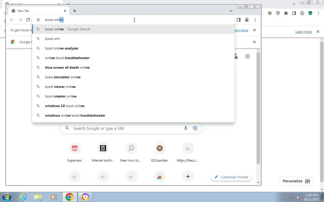324x202 pixels.
Task: Dismiss the first infobar in front window
Action: pos(254,30)
